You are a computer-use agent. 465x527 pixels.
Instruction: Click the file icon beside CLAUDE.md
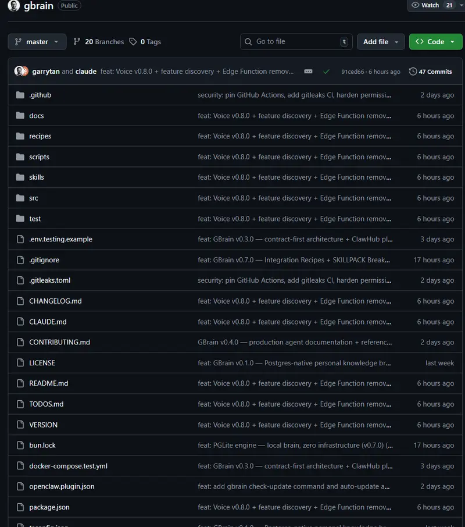point(20,322)
